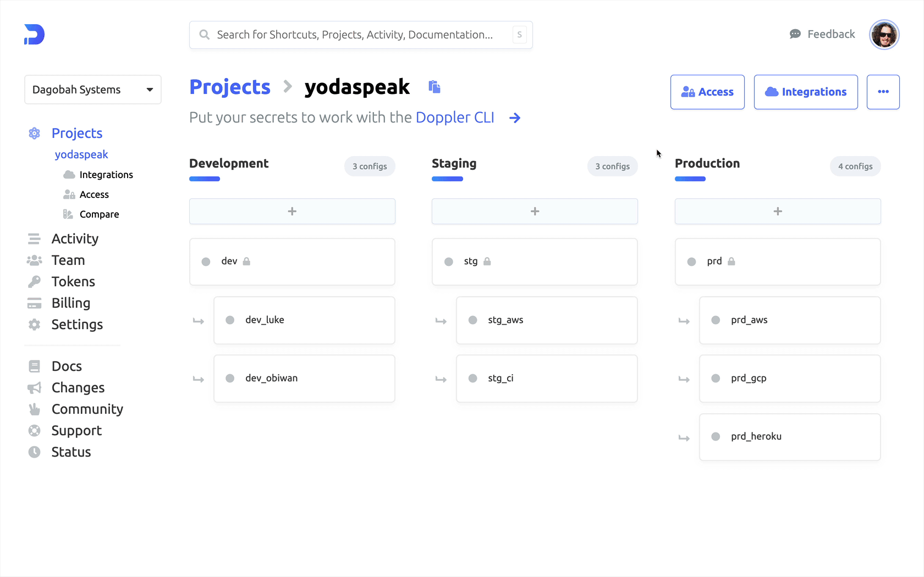Open Community in sidebar

coord(87,409)
